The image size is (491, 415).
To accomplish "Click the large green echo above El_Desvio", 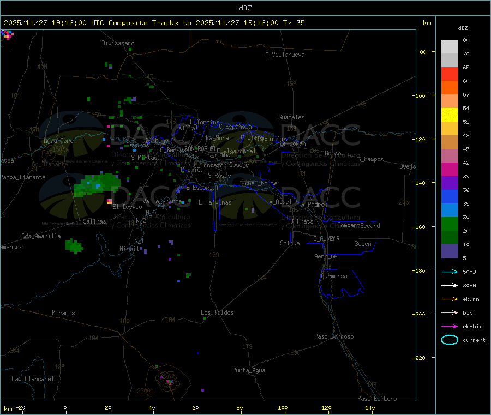I will pyautogui.click(x=97, y=185).
